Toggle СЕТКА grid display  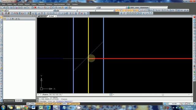click(33, 104)
